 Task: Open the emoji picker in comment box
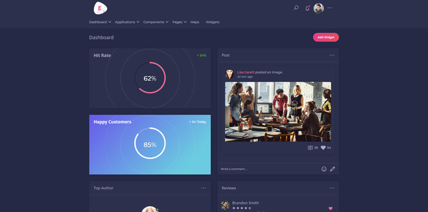[324, 169]
